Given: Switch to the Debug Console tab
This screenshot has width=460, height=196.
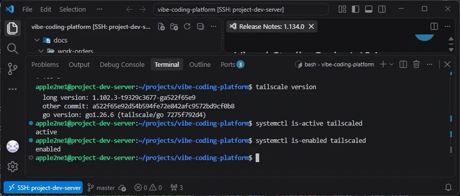Looking at the screenshot, I should pos(122,65).
